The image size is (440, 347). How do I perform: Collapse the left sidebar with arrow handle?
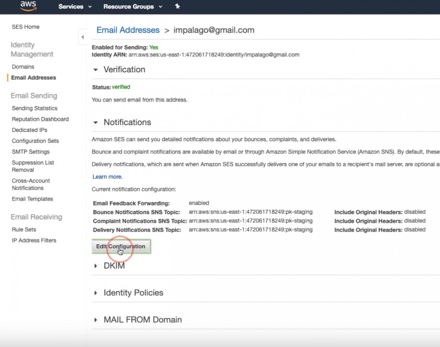(x=82, y=37)
